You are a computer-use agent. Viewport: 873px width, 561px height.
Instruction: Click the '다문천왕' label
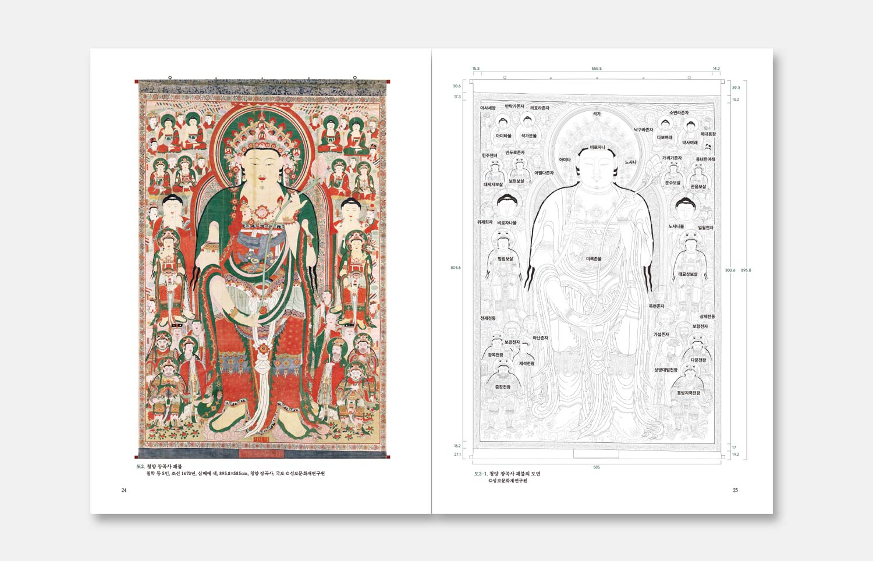click(698, 360)
